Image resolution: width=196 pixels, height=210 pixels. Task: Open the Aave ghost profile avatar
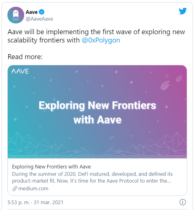(15, 15)
